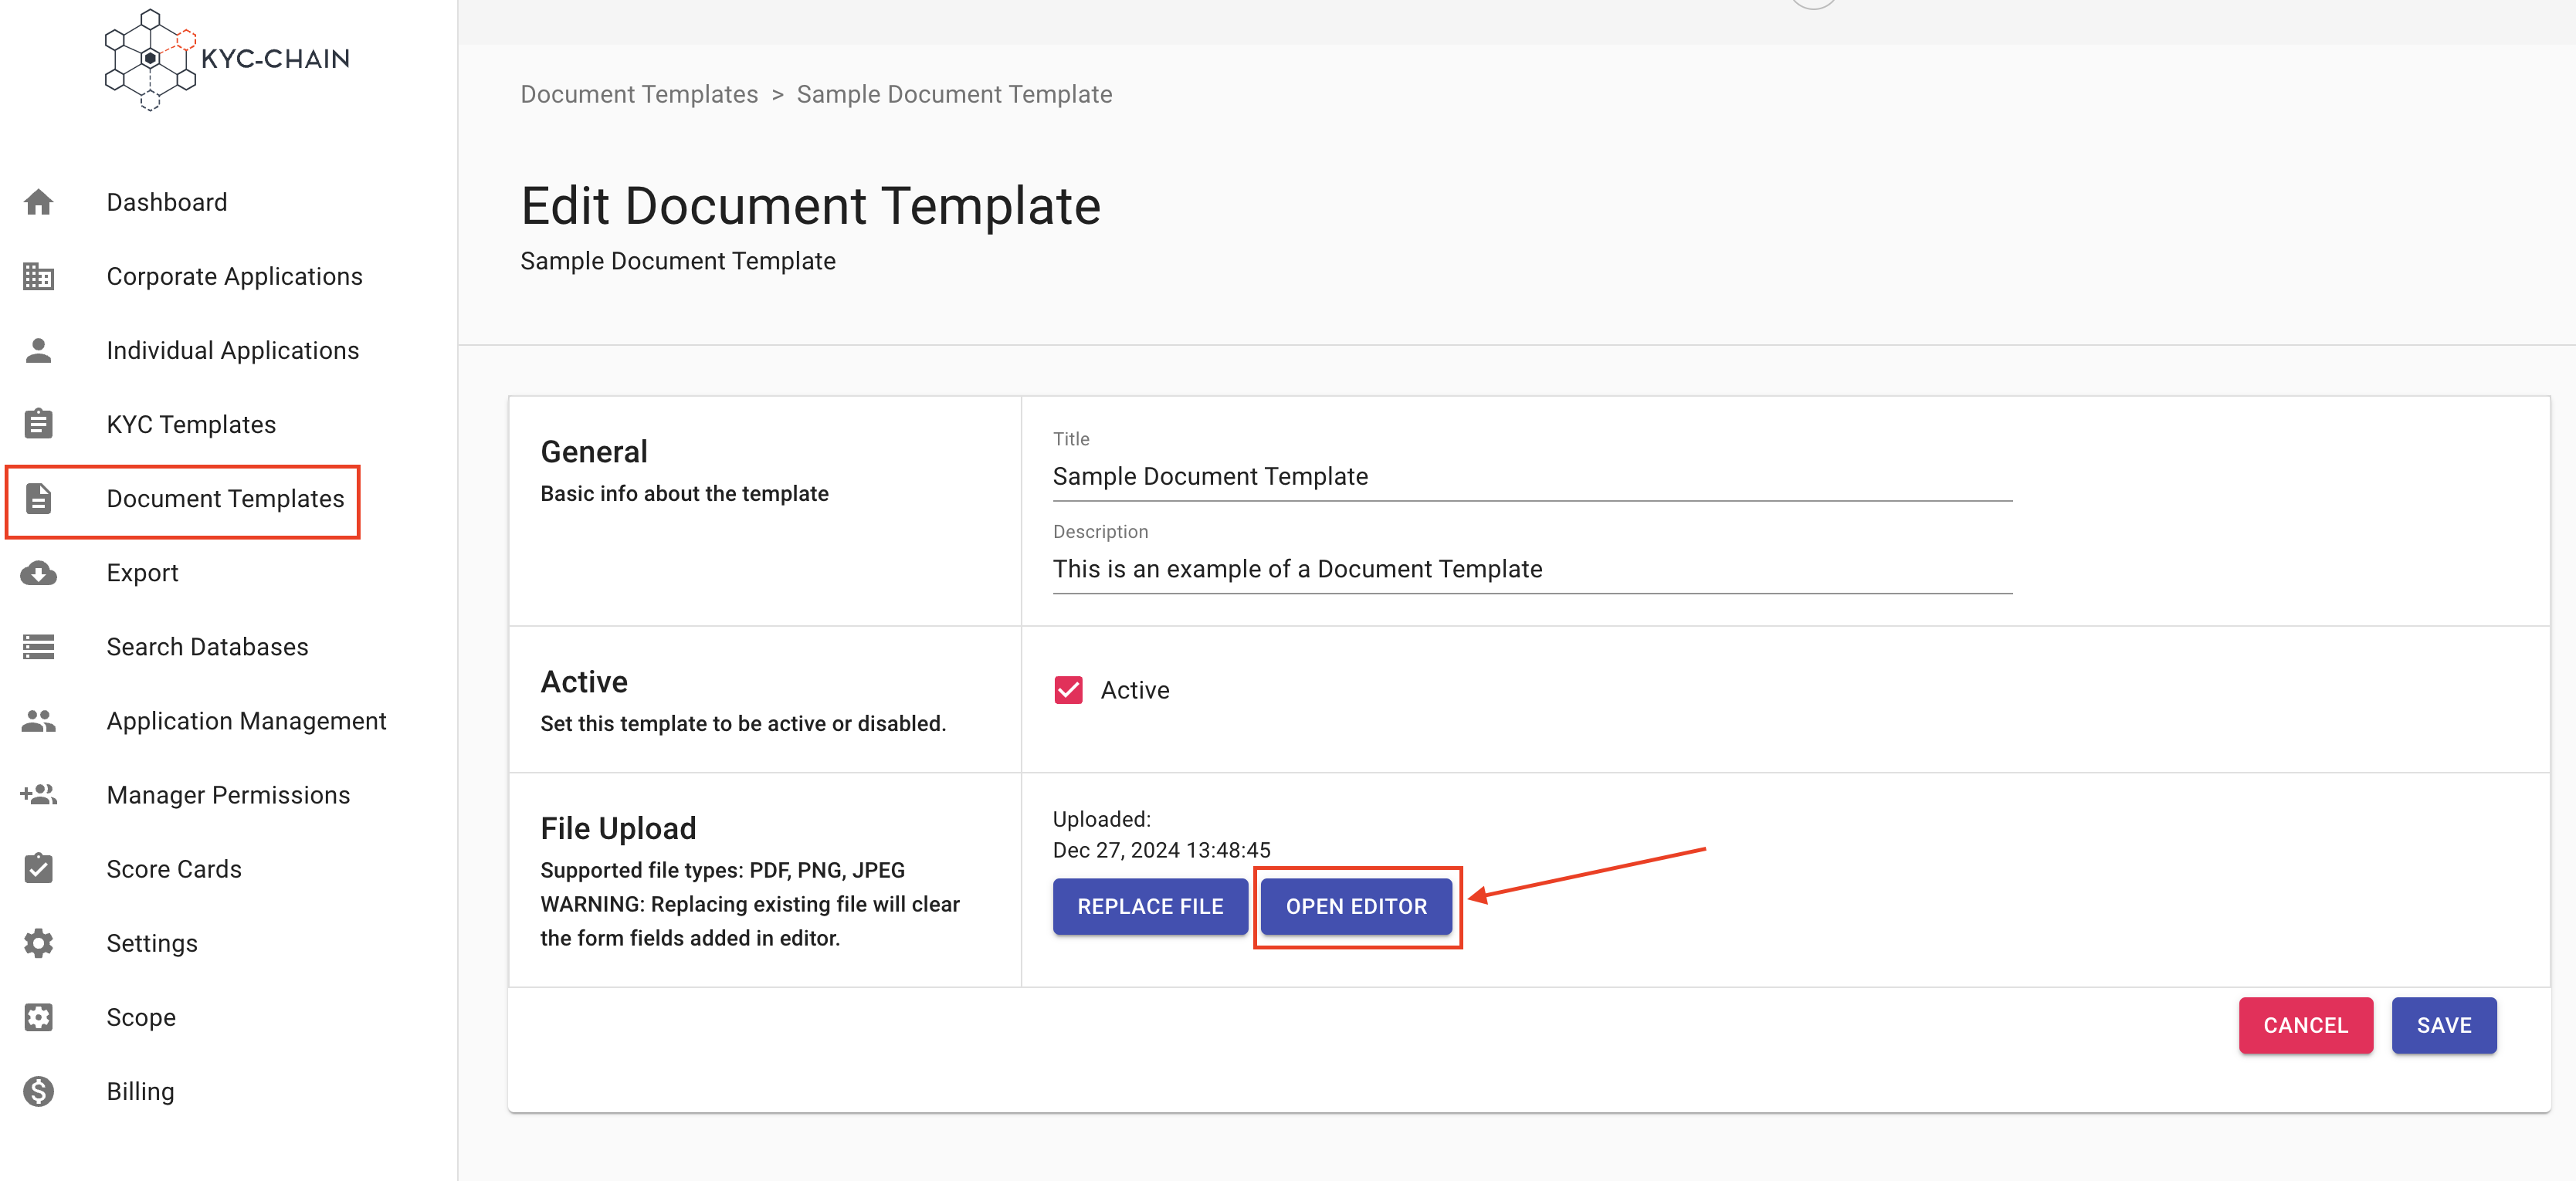Click the Dashboard home icon

click(x=39, y=202)
